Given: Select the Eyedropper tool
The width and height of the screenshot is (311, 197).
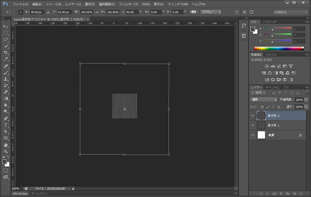Looking at the screenshot, I should 6,59.
